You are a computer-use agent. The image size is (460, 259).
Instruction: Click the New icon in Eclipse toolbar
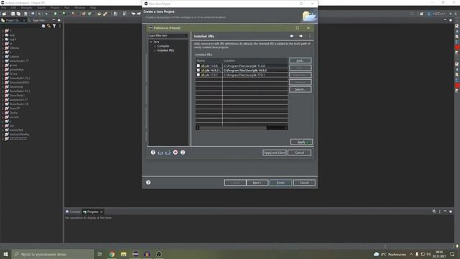4,14
